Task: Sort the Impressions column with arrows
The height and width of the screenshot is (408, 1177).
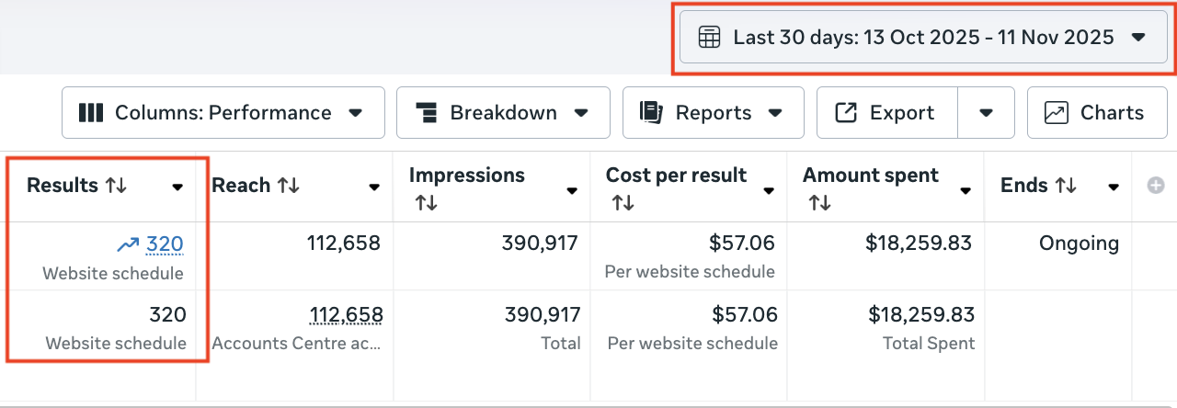Action: pyautogui.click(x=426, y=202)
